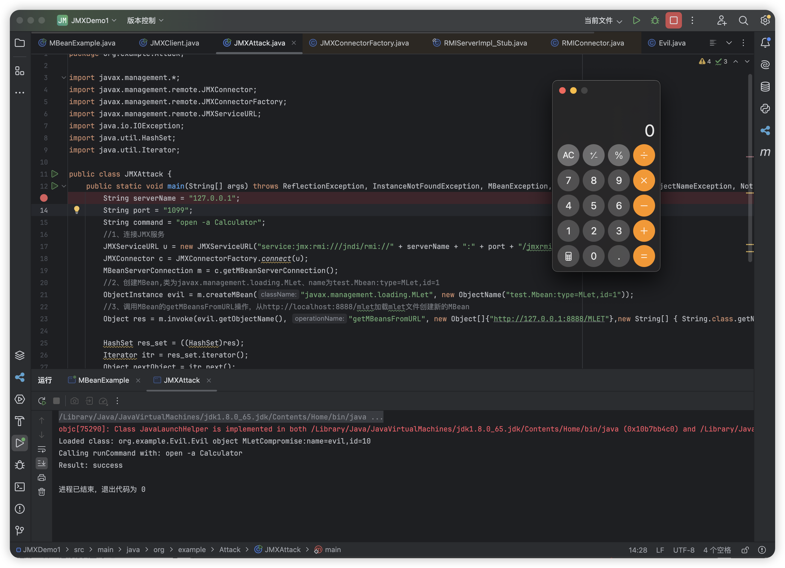
Task: Close the JMXAttack run tab
Action: coord(209,380)
